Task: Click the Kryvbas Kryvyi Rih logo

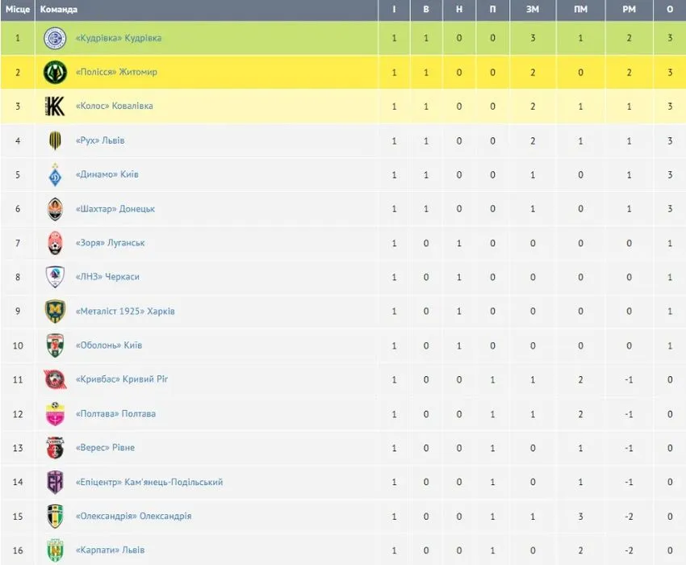Action: [55, 379]
